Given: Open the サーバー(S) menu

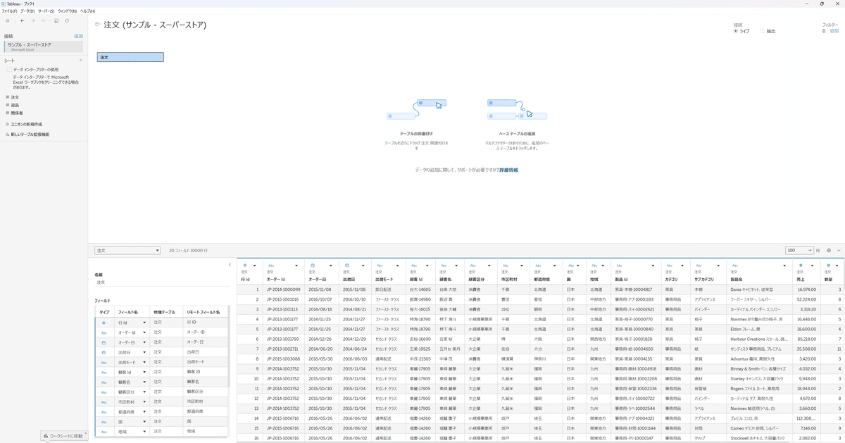Looking at the screenshot, I should click(46, 11).
